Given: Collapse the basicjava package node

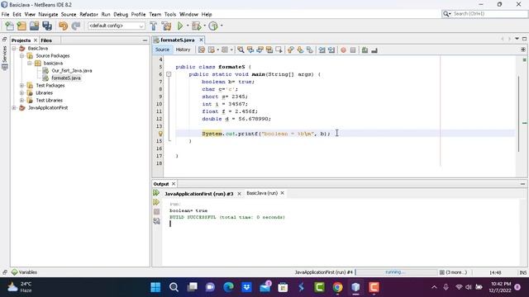Looking at the screenshot, I should click(x=30, y=64).
